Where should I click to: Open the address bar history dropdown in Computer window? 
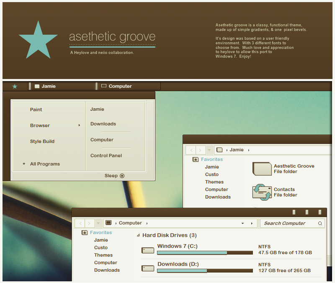(242, 223)
